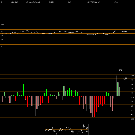Click the value 41 in the mini chart
This screenshot has width=135, height=135.
(x=87, y=128)
